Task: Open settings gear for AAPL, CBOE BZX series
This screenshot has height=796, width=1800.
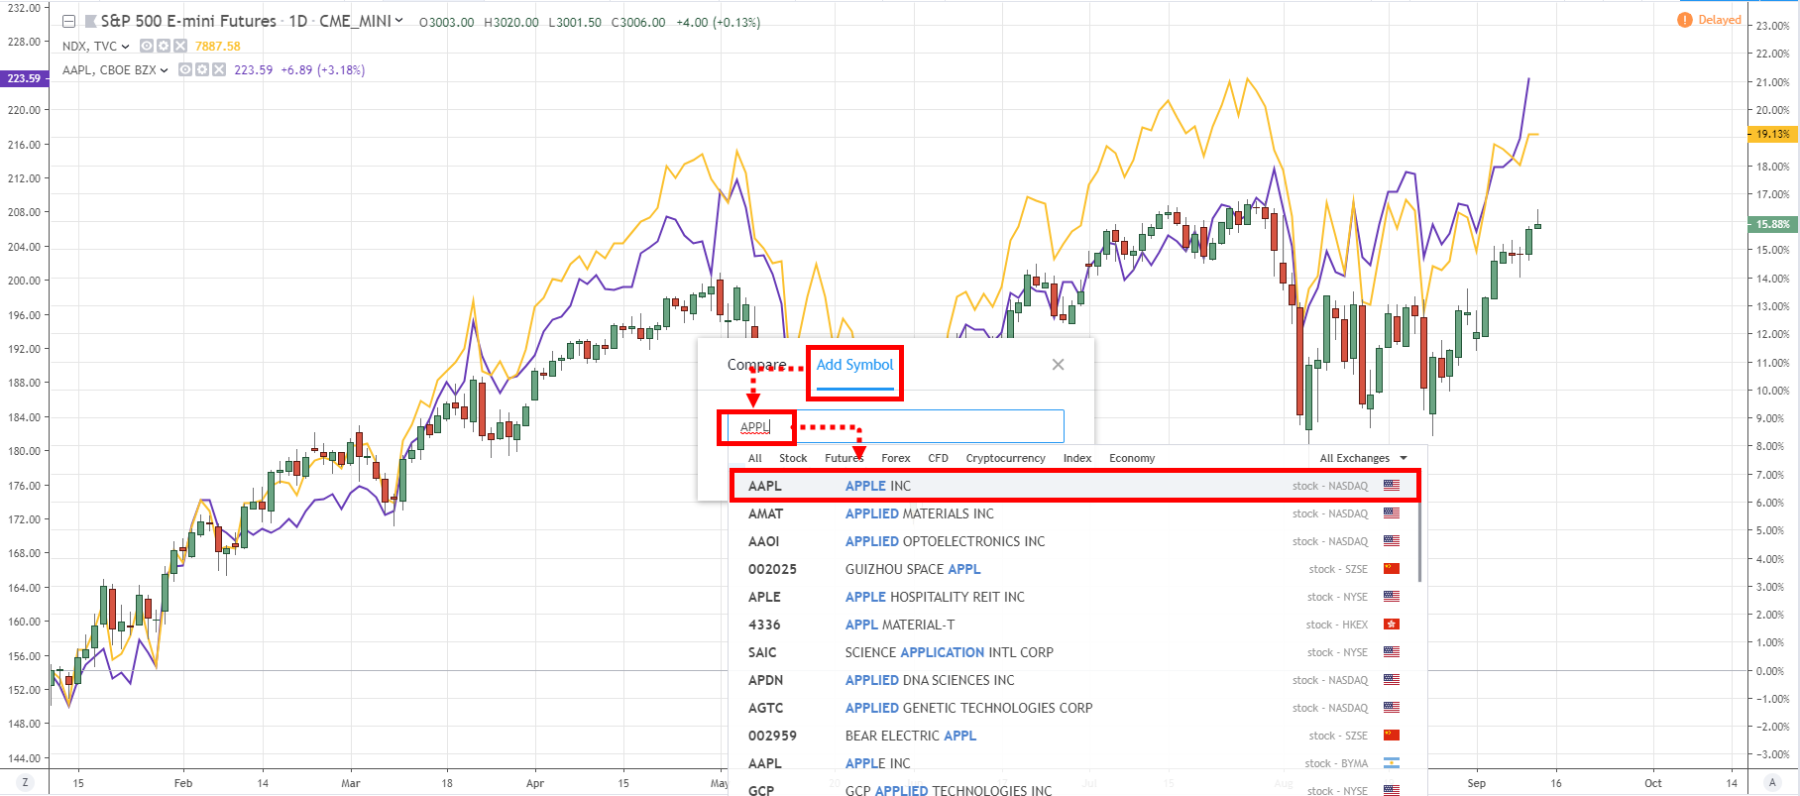Action: coord(202,69)
